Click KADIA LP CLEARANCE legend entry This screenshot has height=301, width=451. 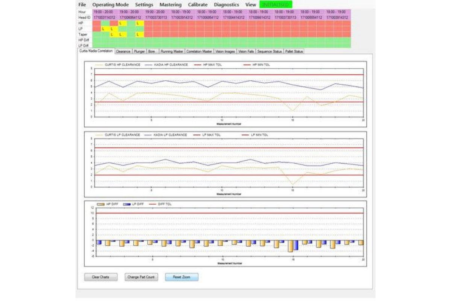pyautogui.click(x=165, y=135)
